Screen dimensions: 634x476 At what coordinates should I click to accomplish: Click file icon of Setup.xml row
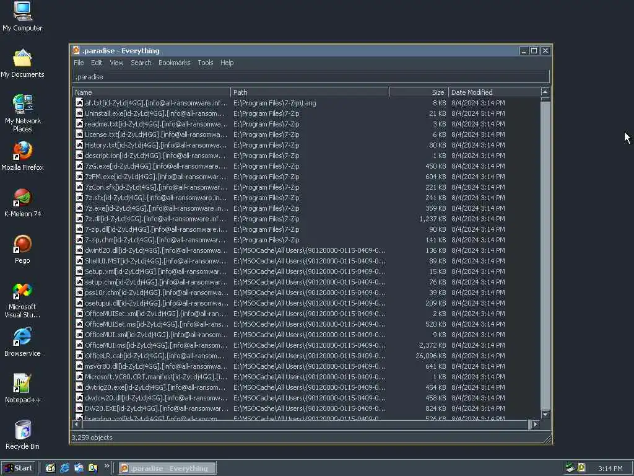click(x=79, y=271)
